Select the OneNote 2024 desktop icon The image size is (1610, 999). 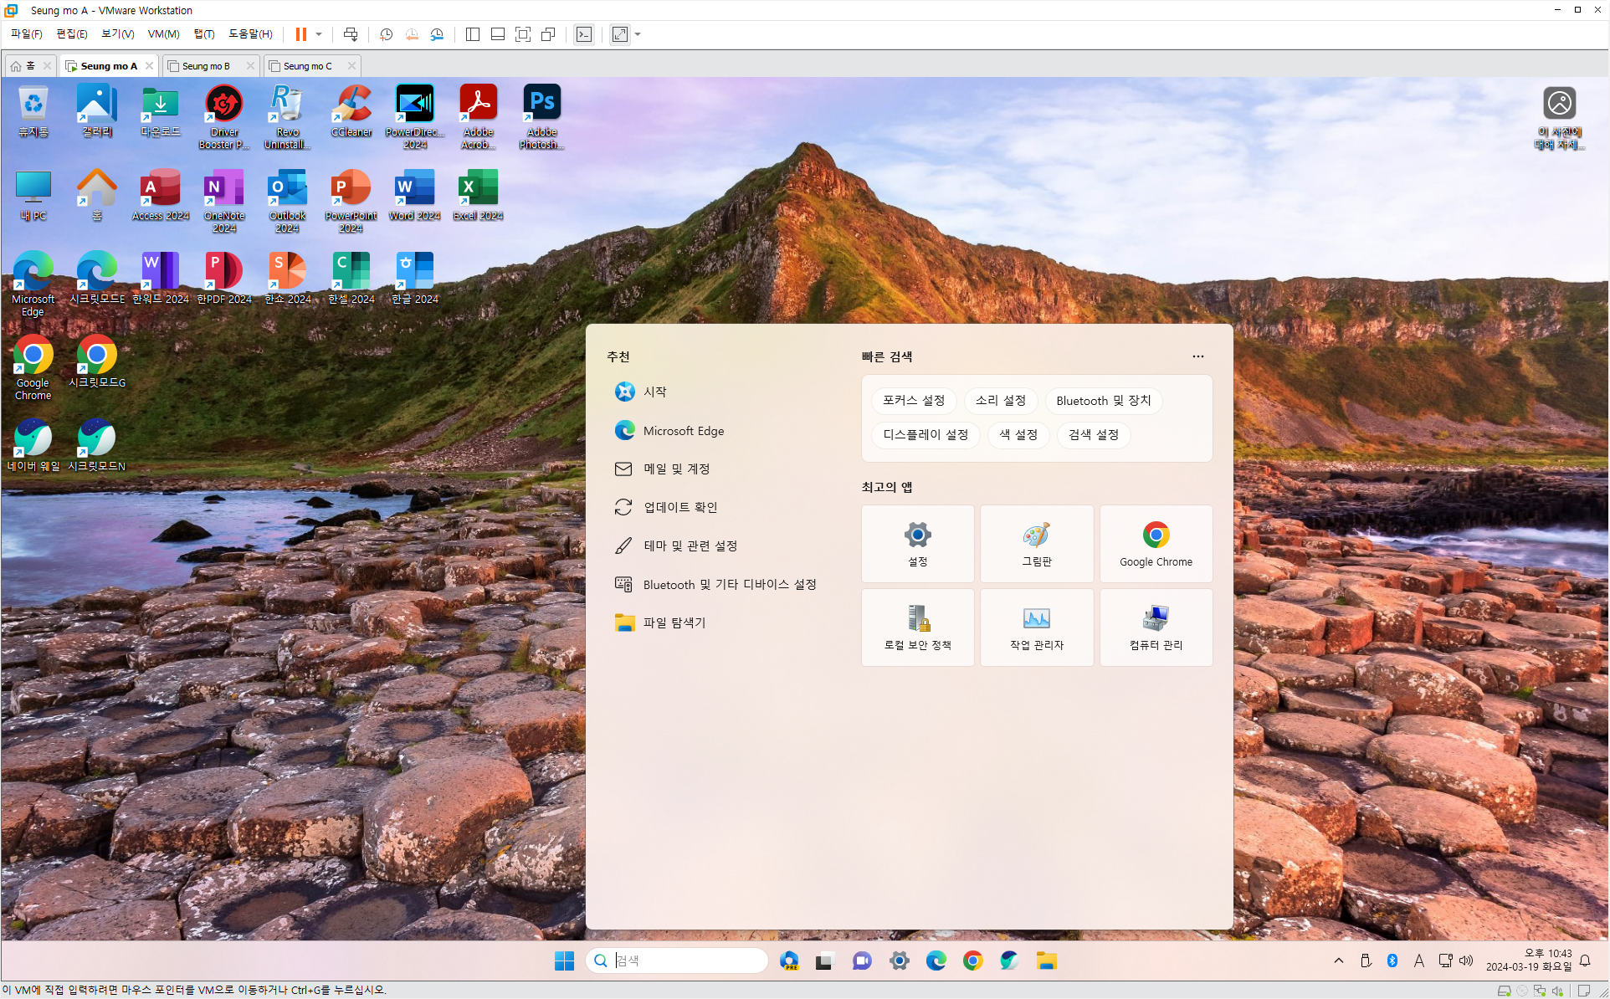[224, 201]
